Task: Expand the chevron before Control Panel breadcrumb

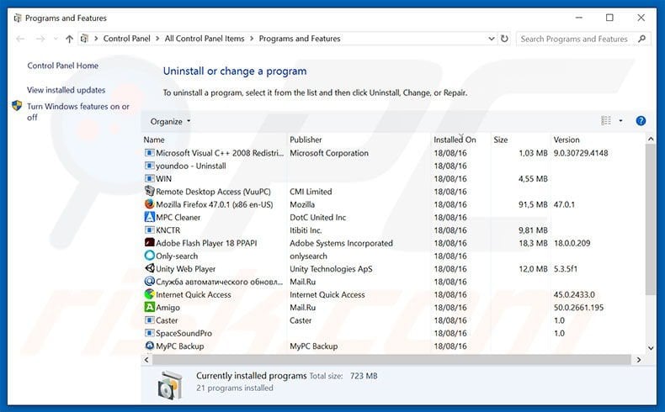Action: [96, 39]
